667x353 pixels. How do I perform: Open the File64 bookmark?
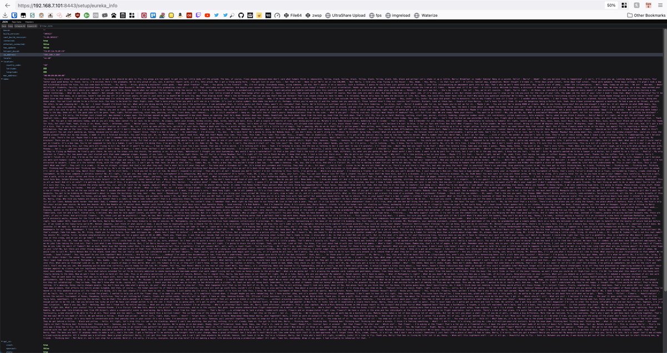293,16
